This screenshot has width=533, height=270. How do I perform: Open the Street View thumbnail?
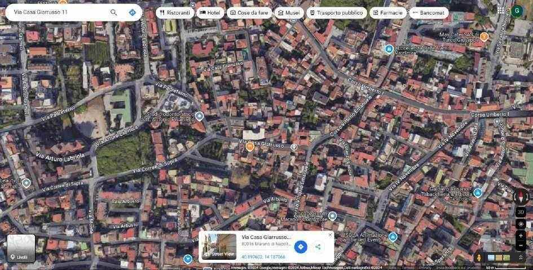(x=218, y=246)
